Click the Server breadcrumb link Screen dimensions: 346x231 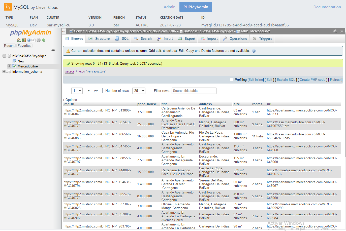[125, 31]
